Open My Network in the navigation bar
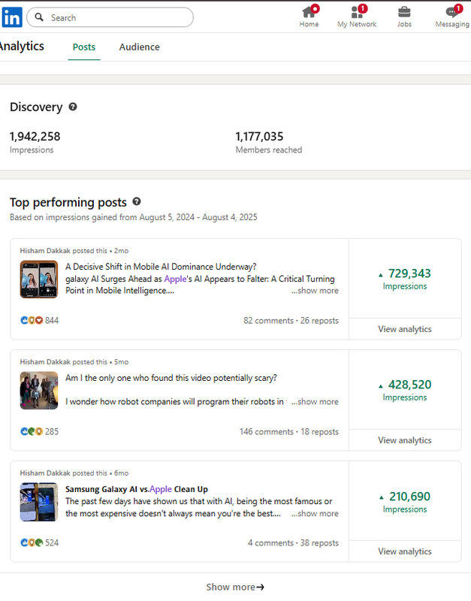This screenshot has height=601, width=471. [x=357, y=17]
